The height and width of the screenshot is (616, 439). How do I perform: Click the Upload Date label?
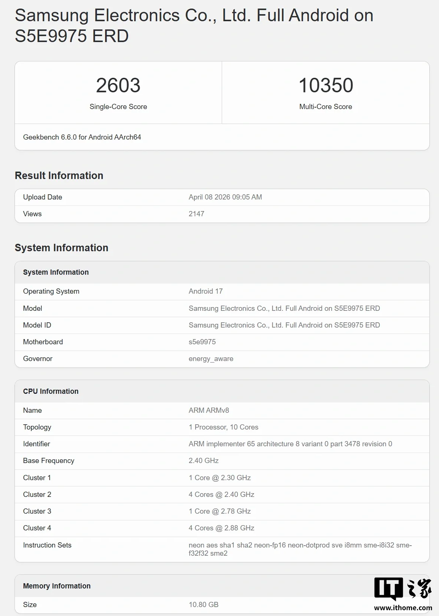click(42, 197)
